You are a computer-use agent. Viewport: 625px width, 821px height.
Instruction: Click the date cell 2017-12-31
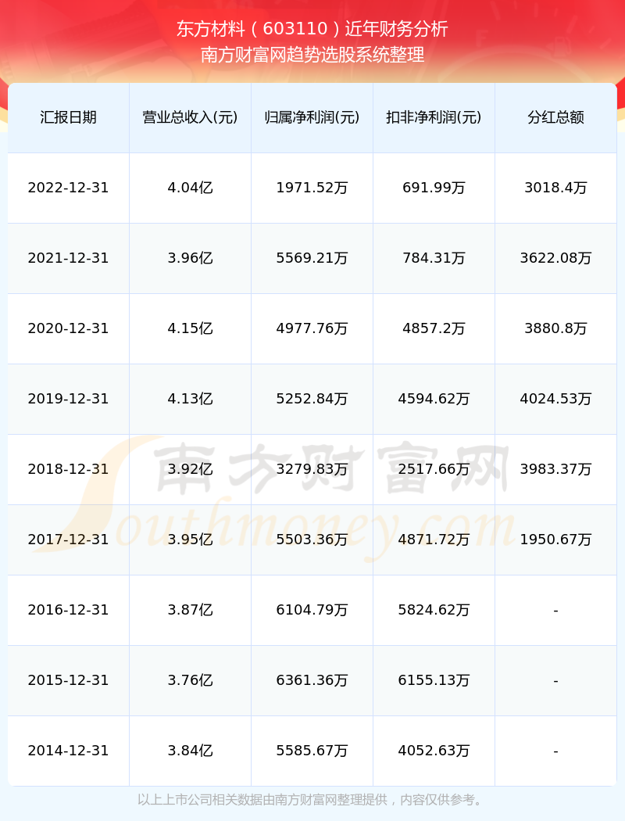pyautogui.click(x=69, y=540)
